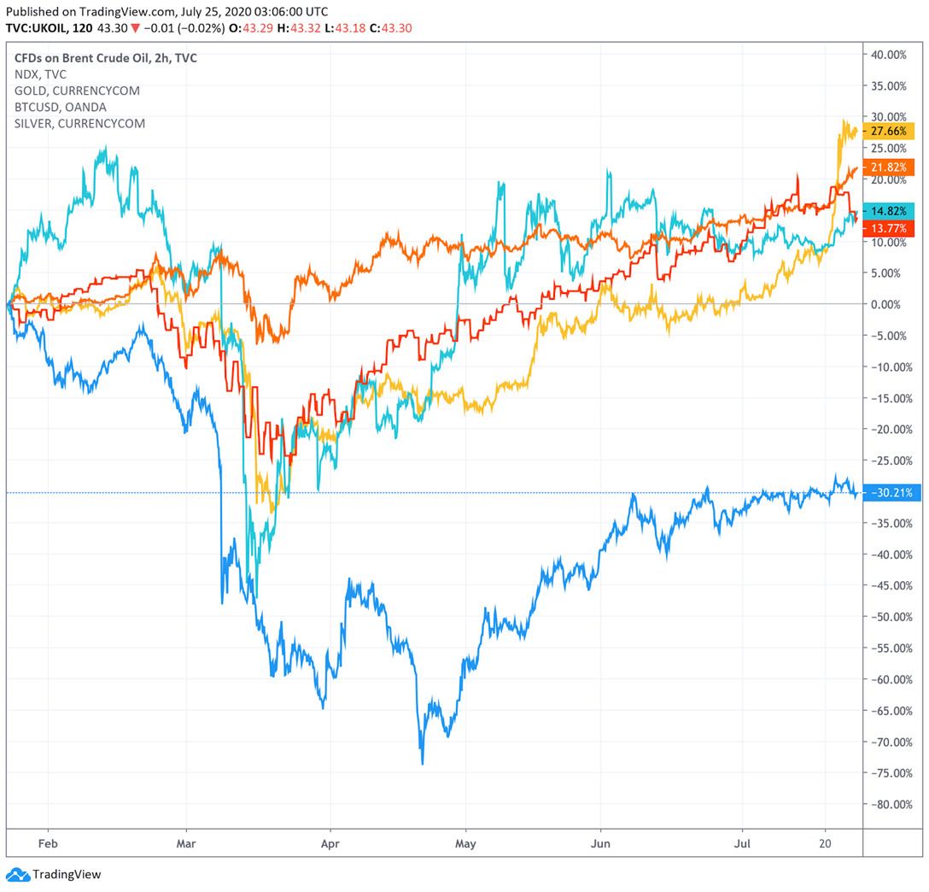Click the red 13.77% price label

tap(892, 228)
